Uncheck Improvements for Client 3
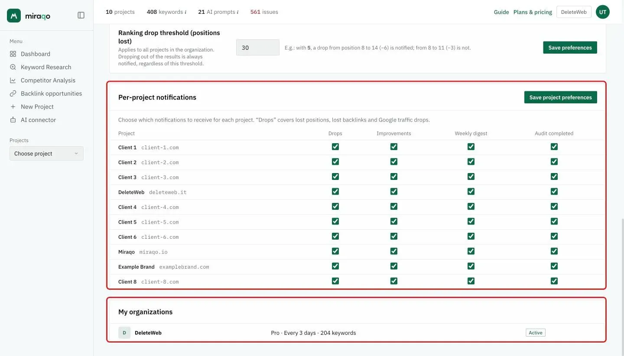Viewport: 624px width, 356px height. 394,176
